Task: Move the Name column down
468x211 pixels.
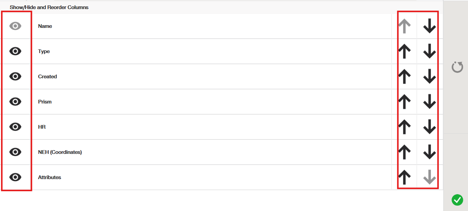Action: click(x=429, y=26)
